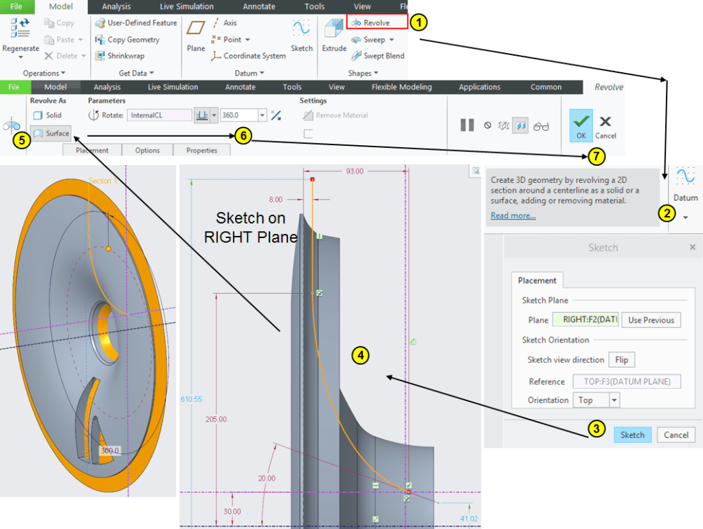Click the flip angle direction icon
Viewport: 703px width, 529px height.
point(276,116)
